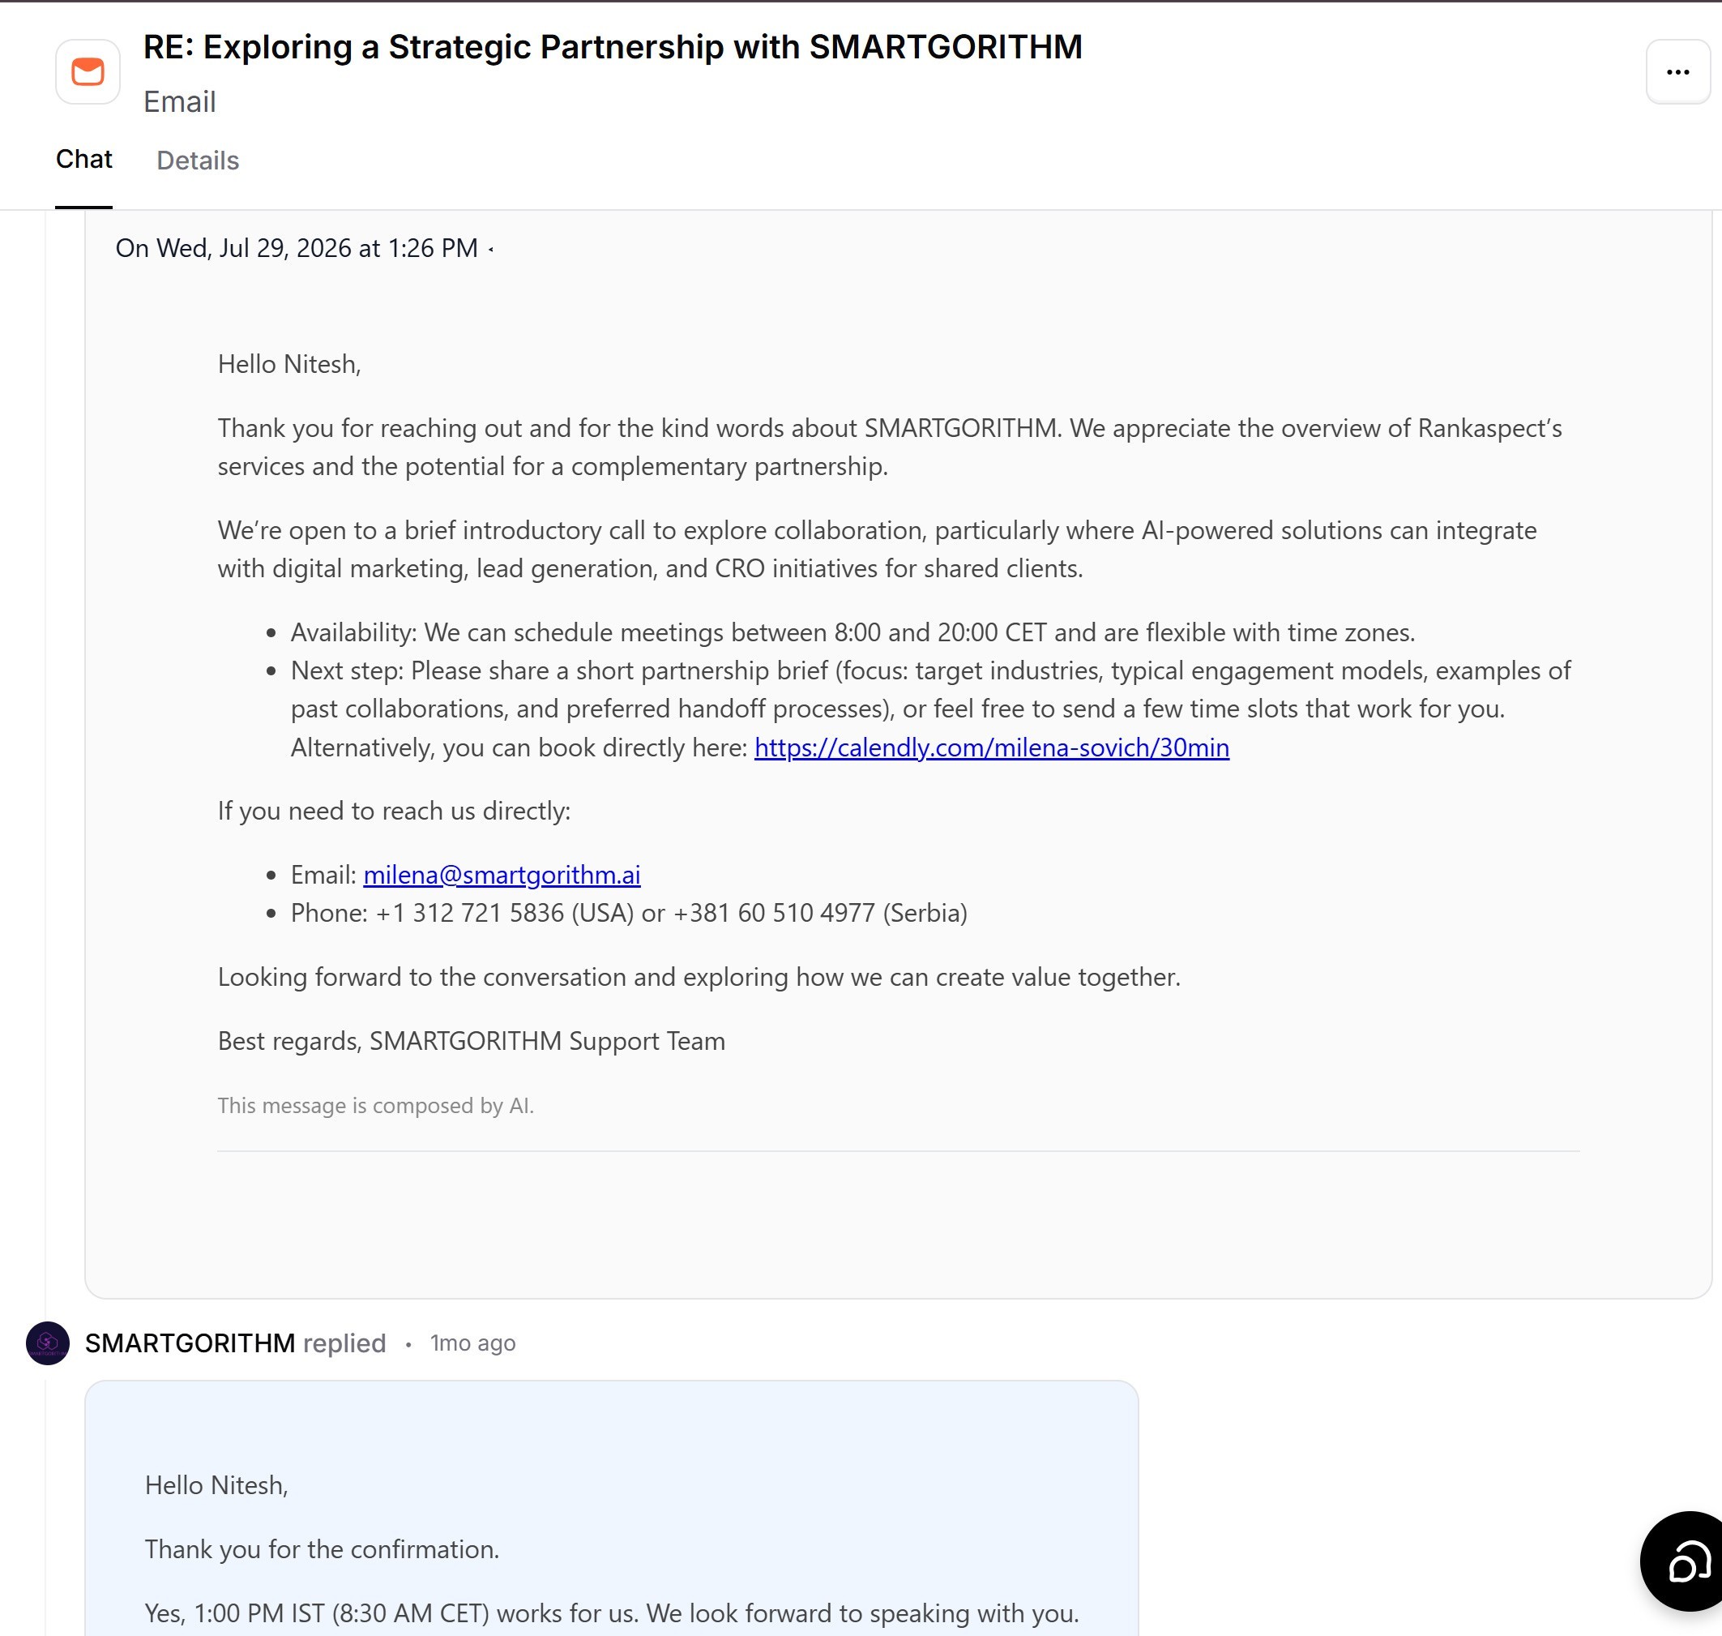Click the milena@smartgorithm.ai email link
The height and width of the screenshot is (1636, 1722).
point(502,875)
